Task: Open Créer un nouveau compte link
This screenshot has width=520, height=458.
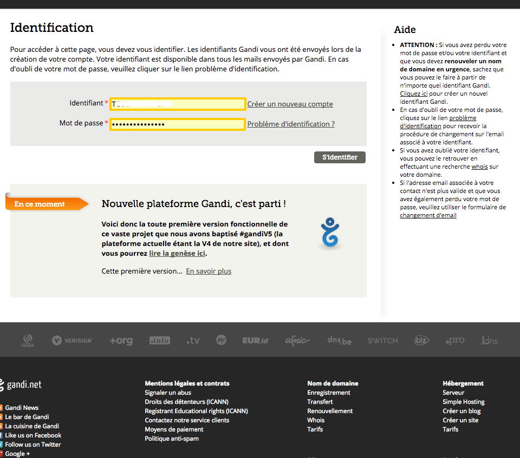Action: point(290,104)
